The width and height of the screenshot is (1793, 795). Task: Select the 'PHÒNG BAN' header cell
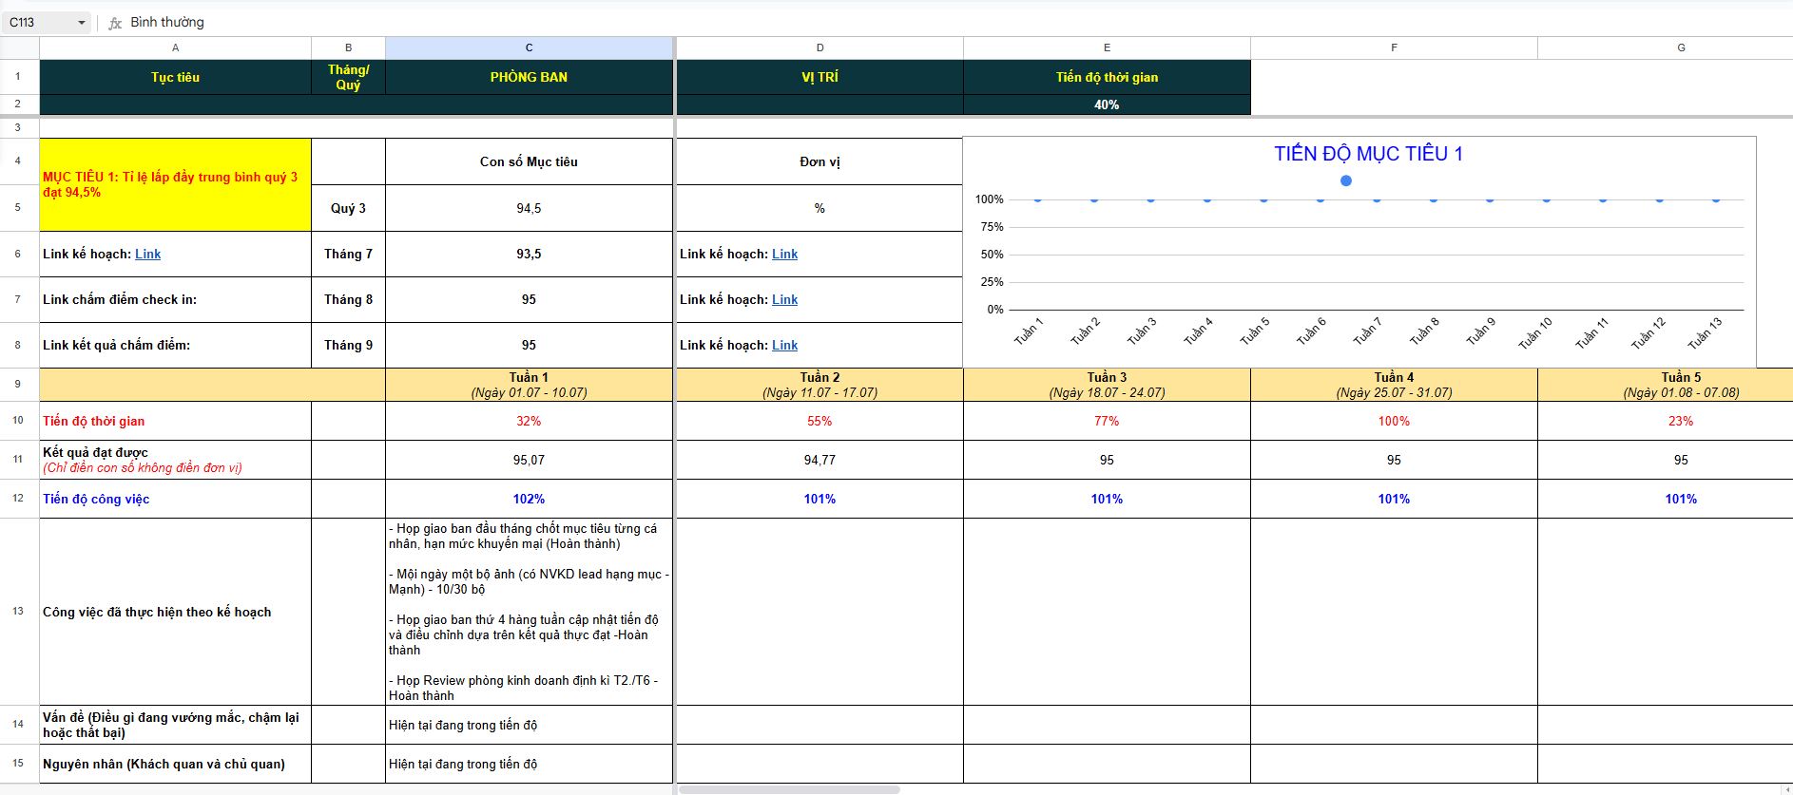[x=529, y=77]
